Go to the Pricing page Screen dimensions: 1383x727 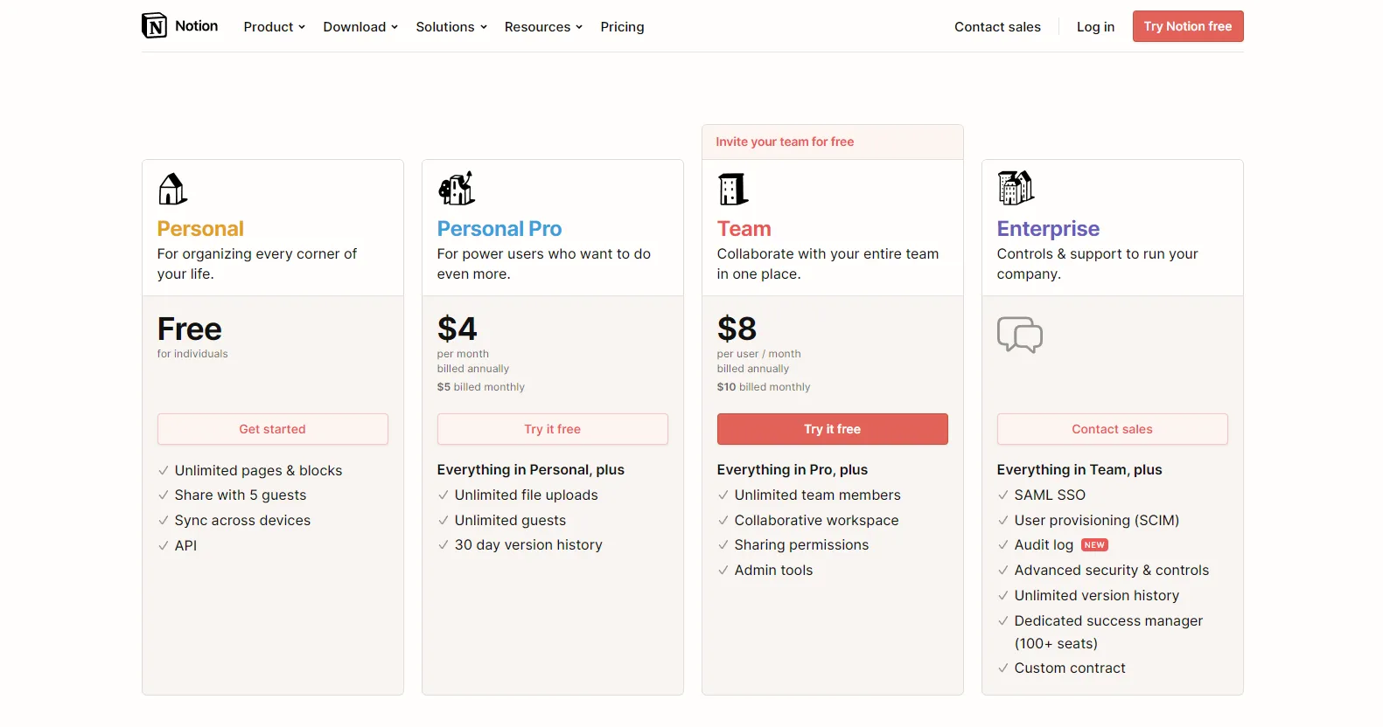[622, 27]
